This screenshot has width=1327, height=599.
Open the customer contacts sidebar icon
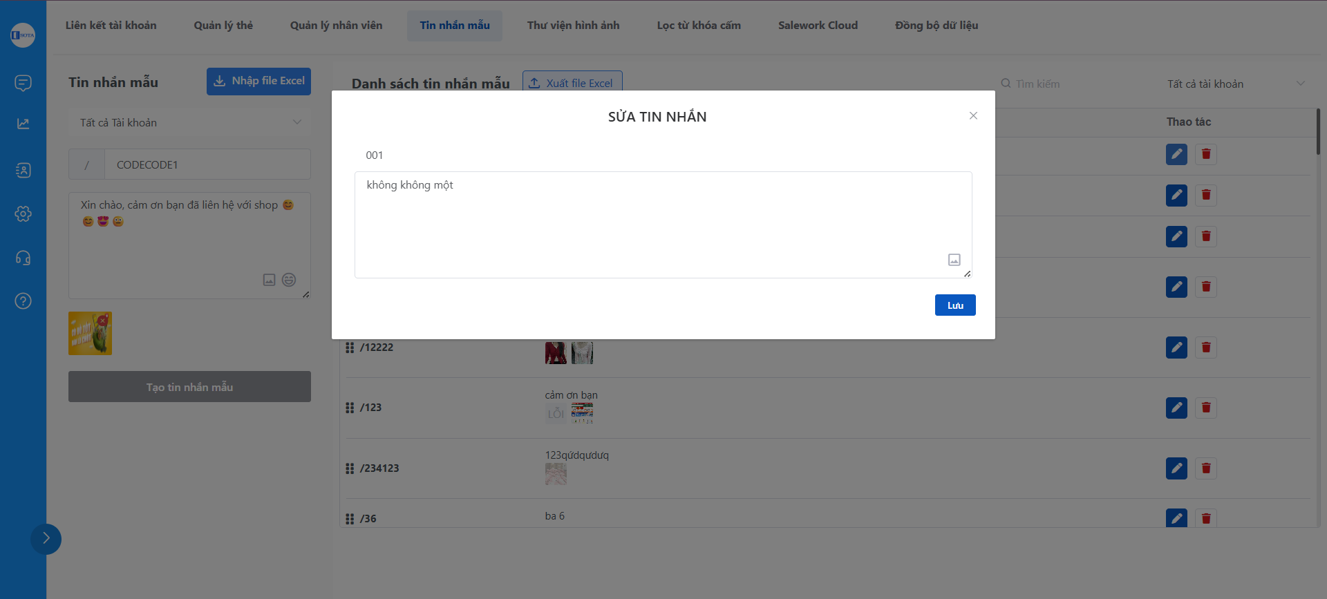(23, 170)
